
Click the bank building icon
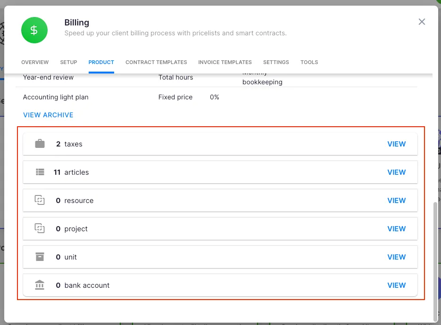[40, 285]
